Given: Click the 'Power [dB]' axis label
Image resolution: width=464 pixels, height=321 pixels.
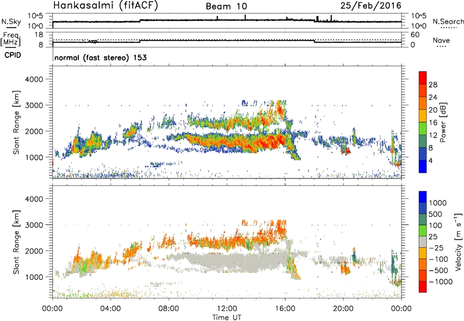Looking at the screenshot, I should [443, 122].
